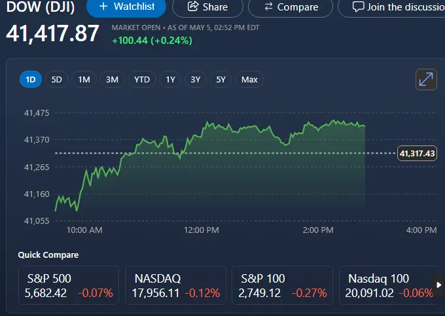Screen dimensions: 445x316
Task: Switch chart to 1M range
Action: click(x=84, y=80)
